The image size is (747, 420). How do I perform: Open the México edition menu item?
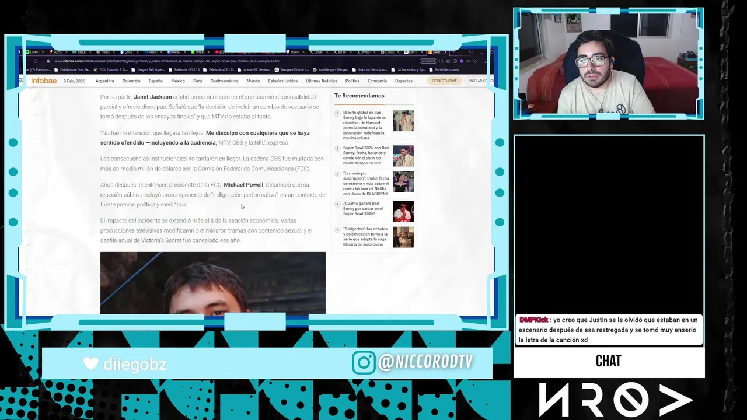(x=178, y=81)
